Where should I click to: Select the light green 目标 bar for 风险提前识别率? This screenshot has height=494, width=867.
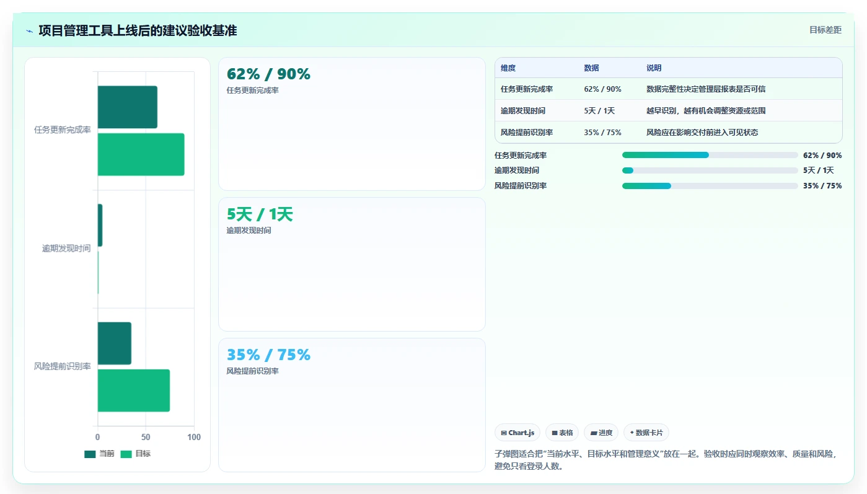coord(134,390)
